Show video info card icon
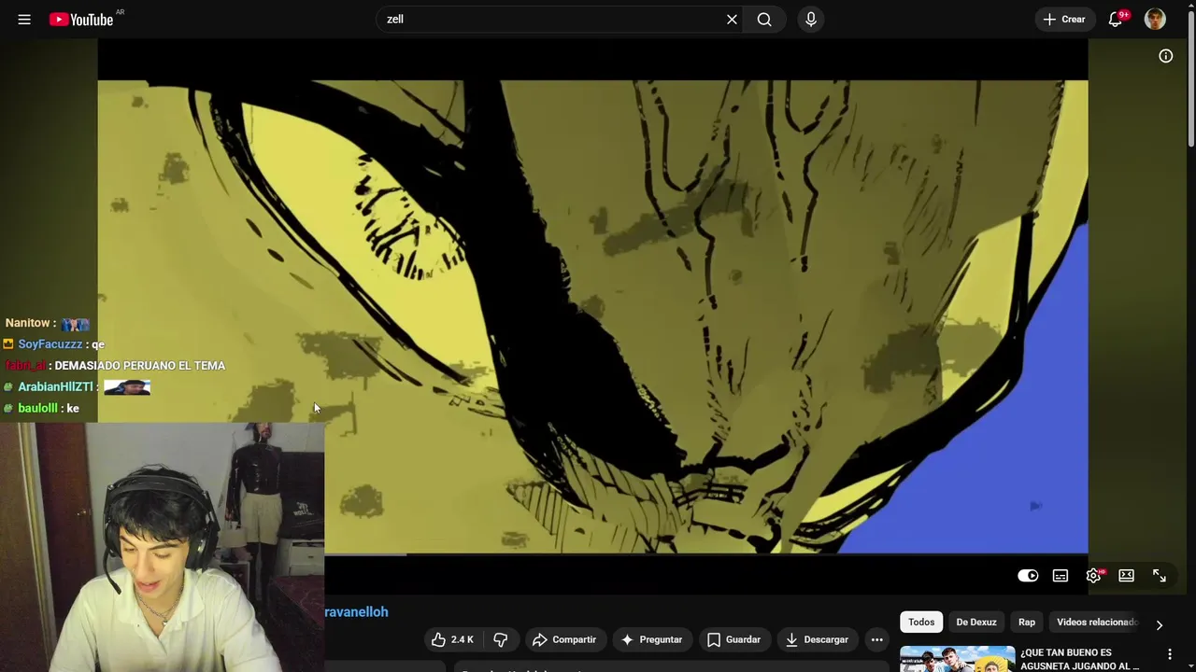This screenshot has width=1196, height=672. tap(1165, 56)
